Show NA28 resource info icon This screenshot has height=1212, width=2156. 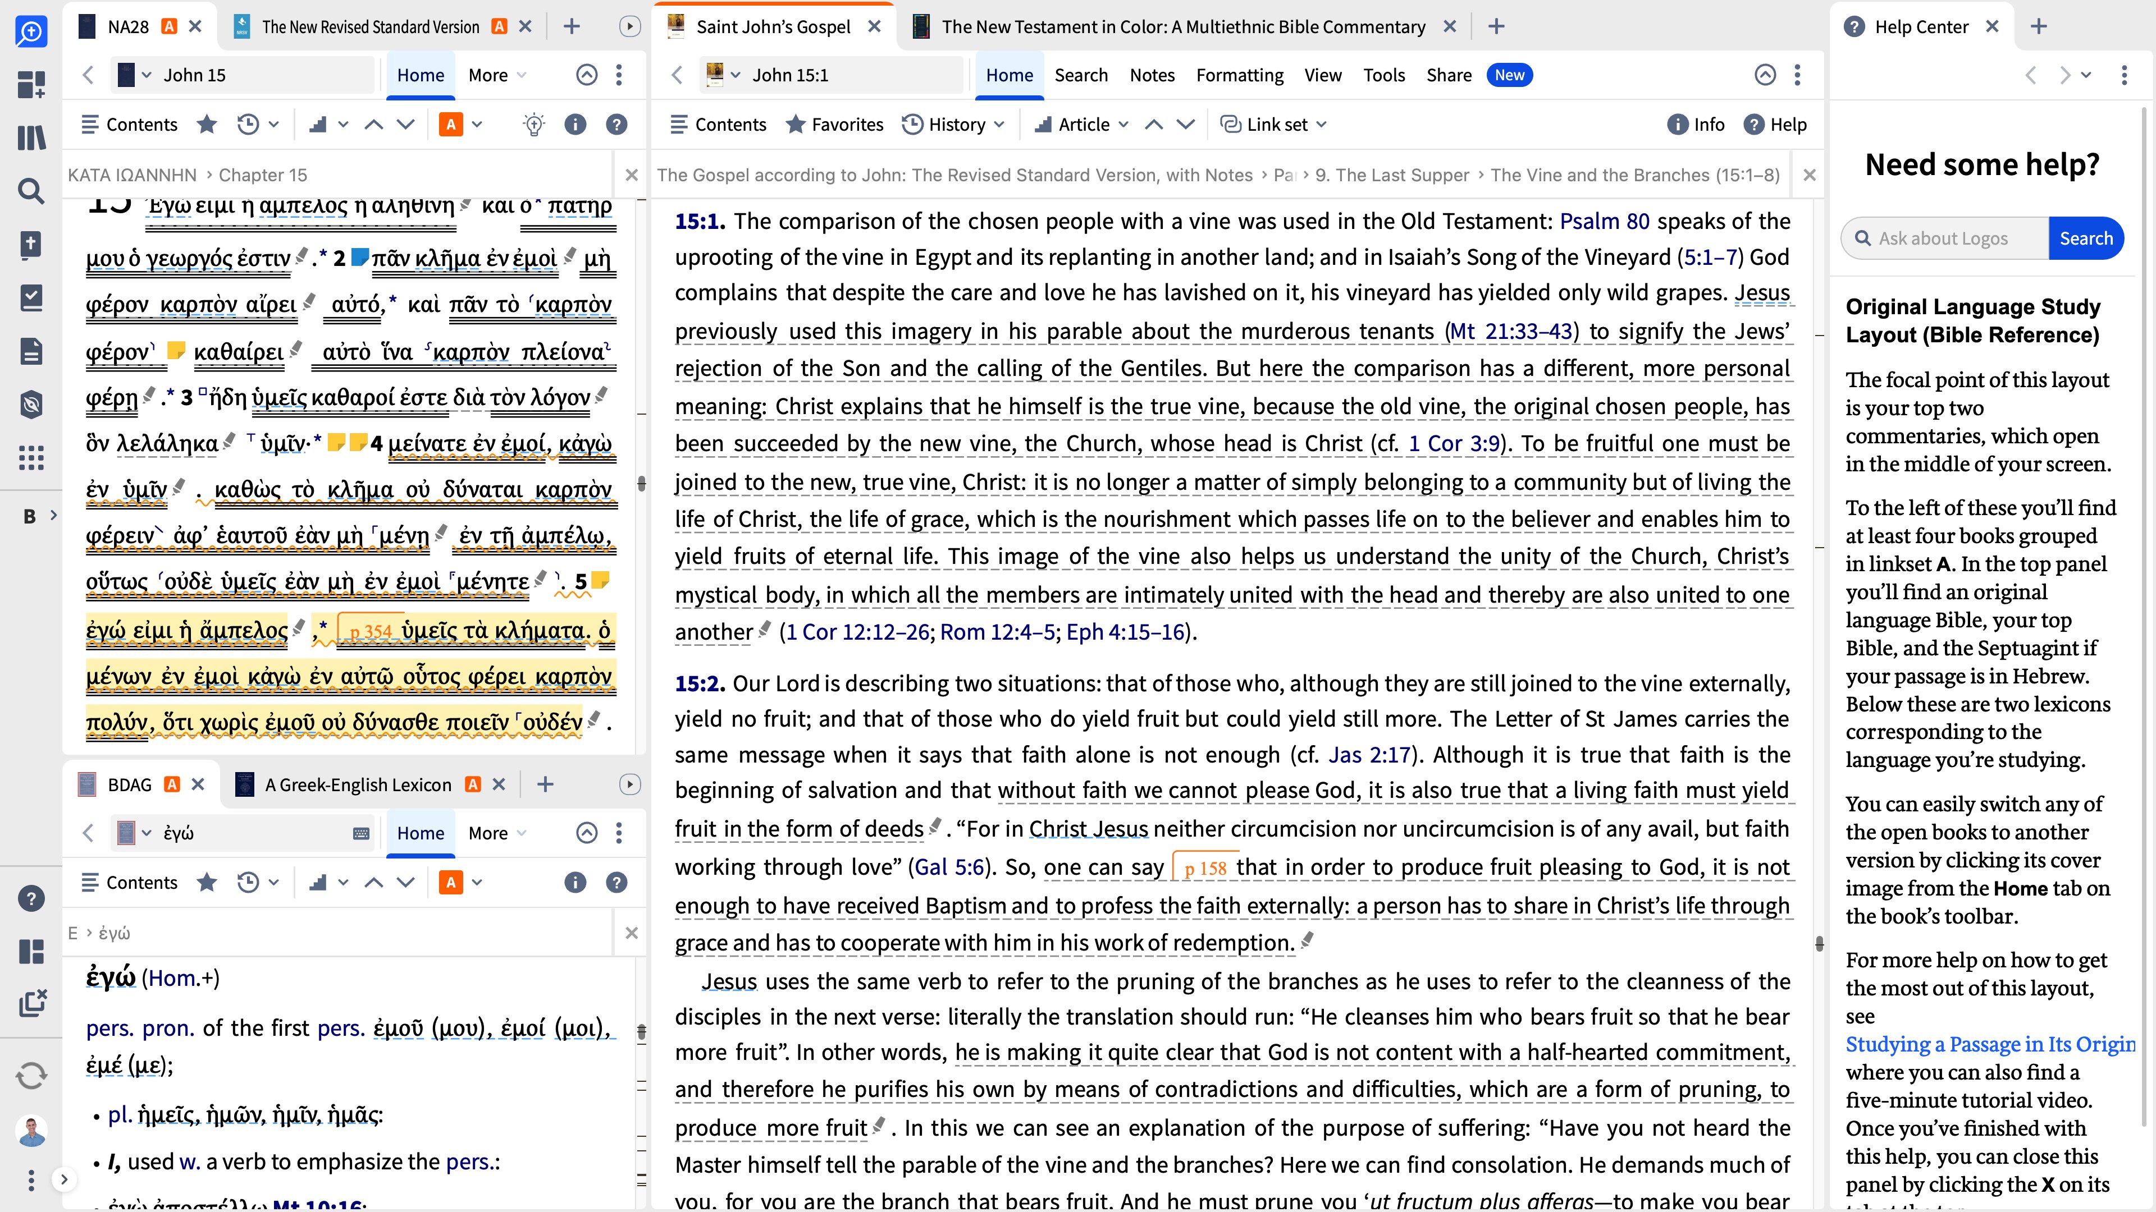point(575,125)
